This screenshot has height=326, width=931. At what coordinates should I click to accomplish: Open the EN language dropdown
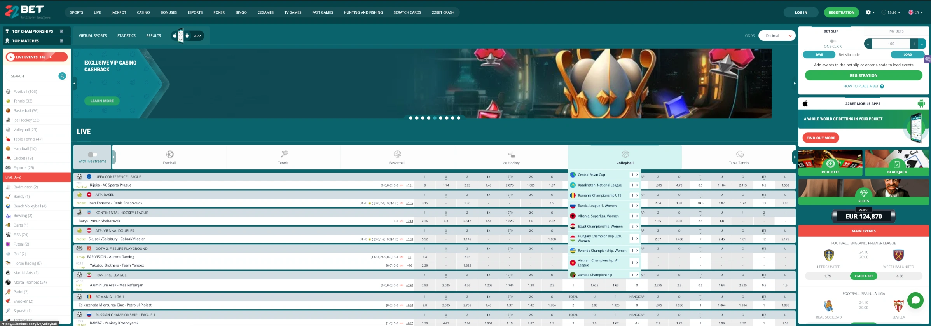915,12
